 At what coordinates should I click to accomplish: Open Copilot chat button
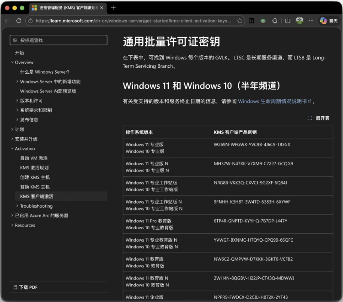(329, 21)
